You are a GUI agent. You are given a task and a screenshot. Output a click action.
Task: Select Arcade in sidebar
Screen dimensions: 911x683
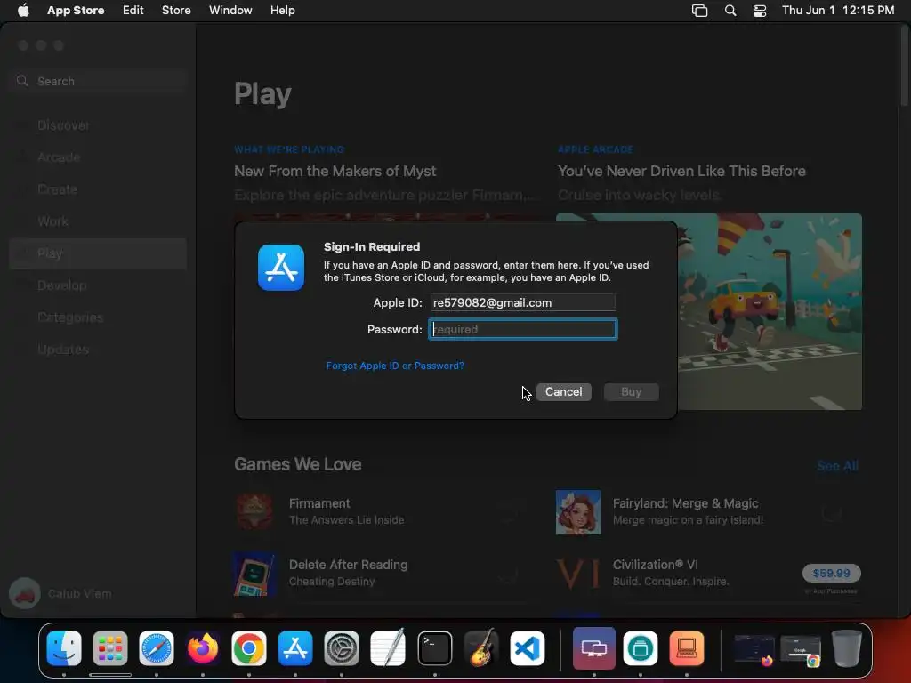coord(98,157)
